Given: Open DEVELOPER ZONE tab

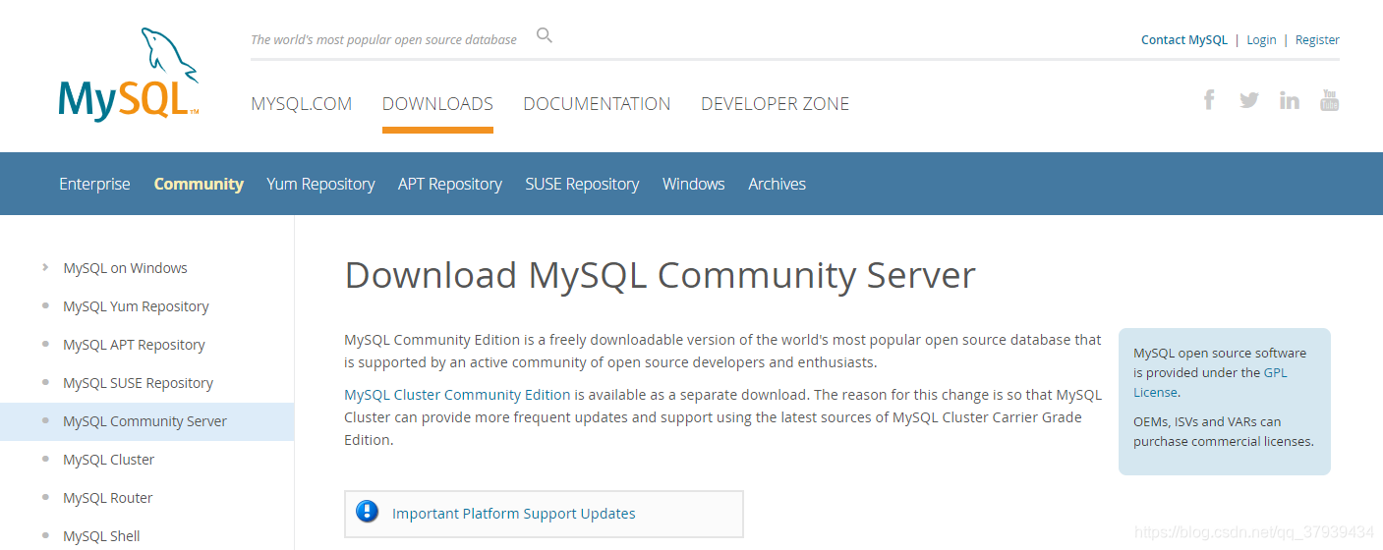Looking at the screenshot, I should 775,103.
